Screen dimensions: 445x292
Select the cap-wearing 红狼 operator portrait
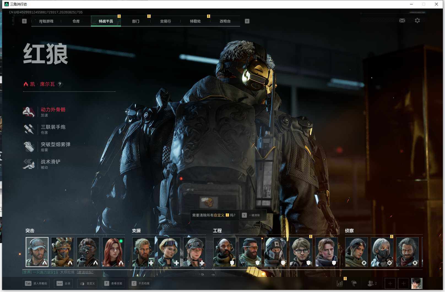[37, 252]
